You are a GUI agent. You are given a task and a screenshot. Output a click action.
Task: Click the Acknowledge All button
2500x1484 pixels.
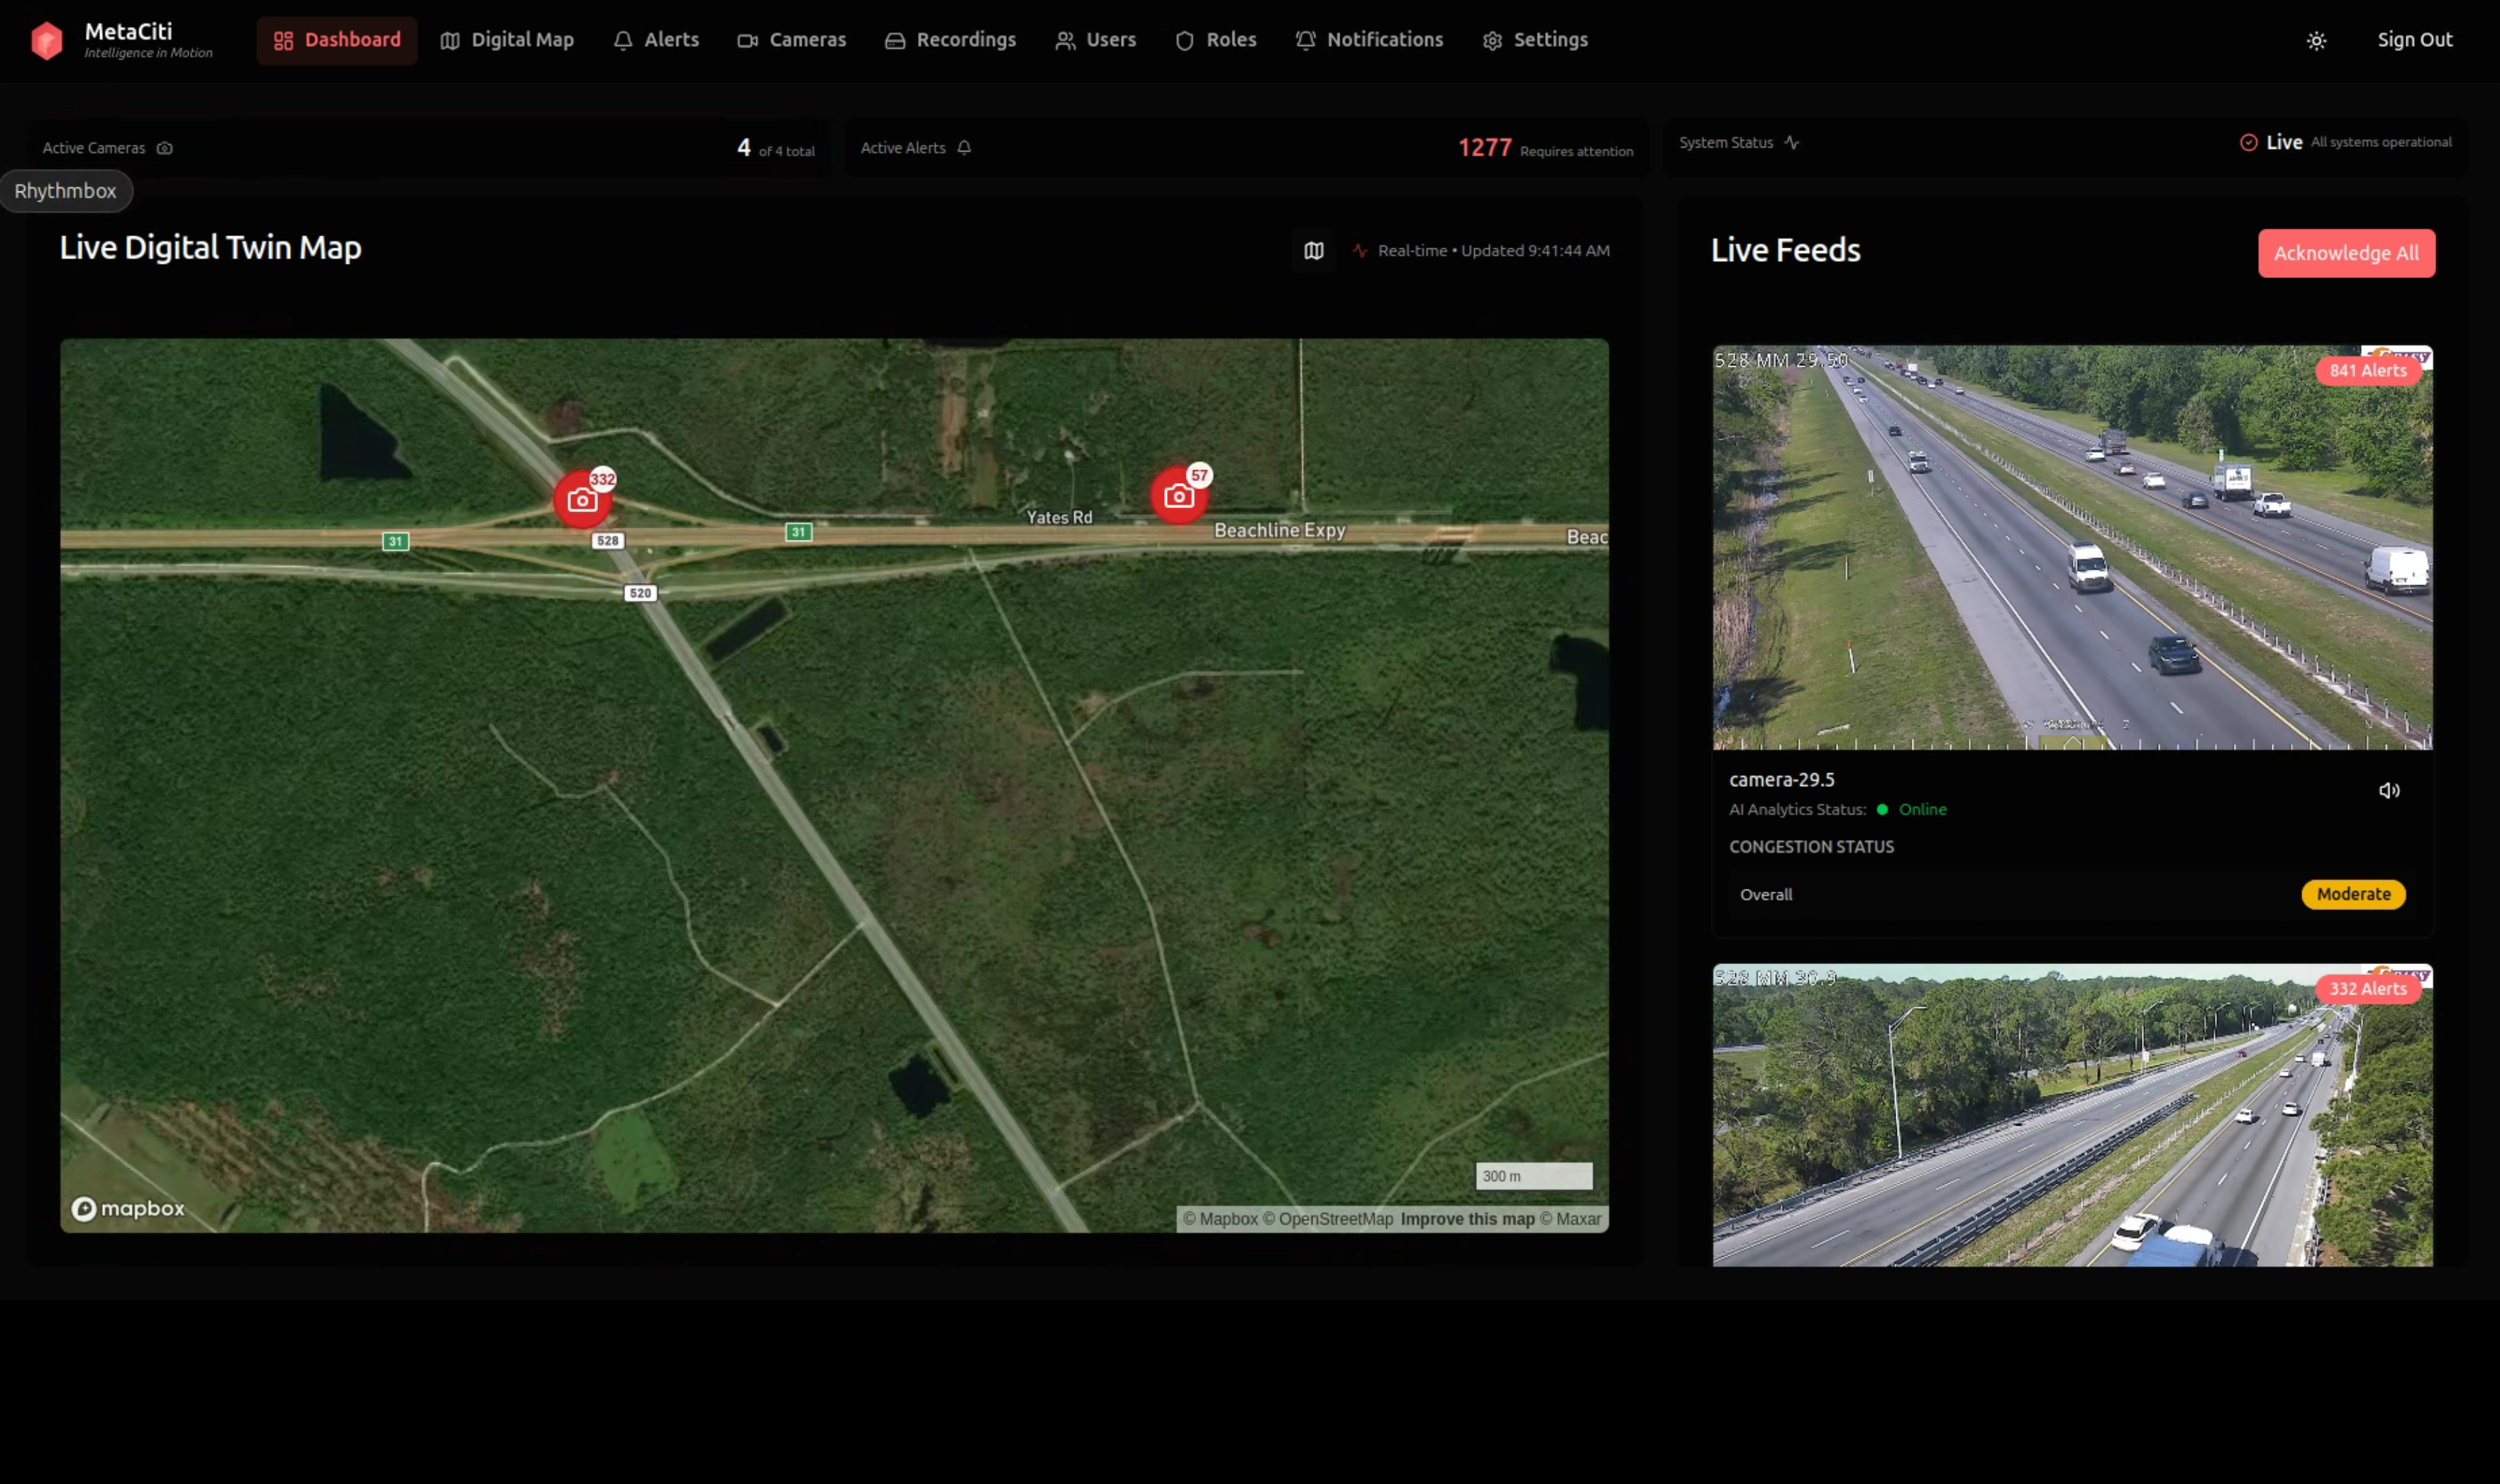click(x=2346, y=253)
